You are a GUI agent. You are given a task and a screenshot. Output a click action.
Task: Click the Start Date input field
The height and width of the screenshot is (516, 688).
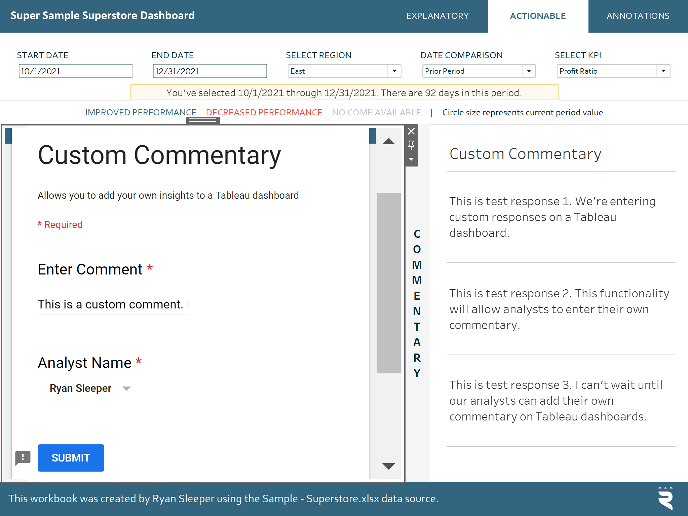click(75, 71)
